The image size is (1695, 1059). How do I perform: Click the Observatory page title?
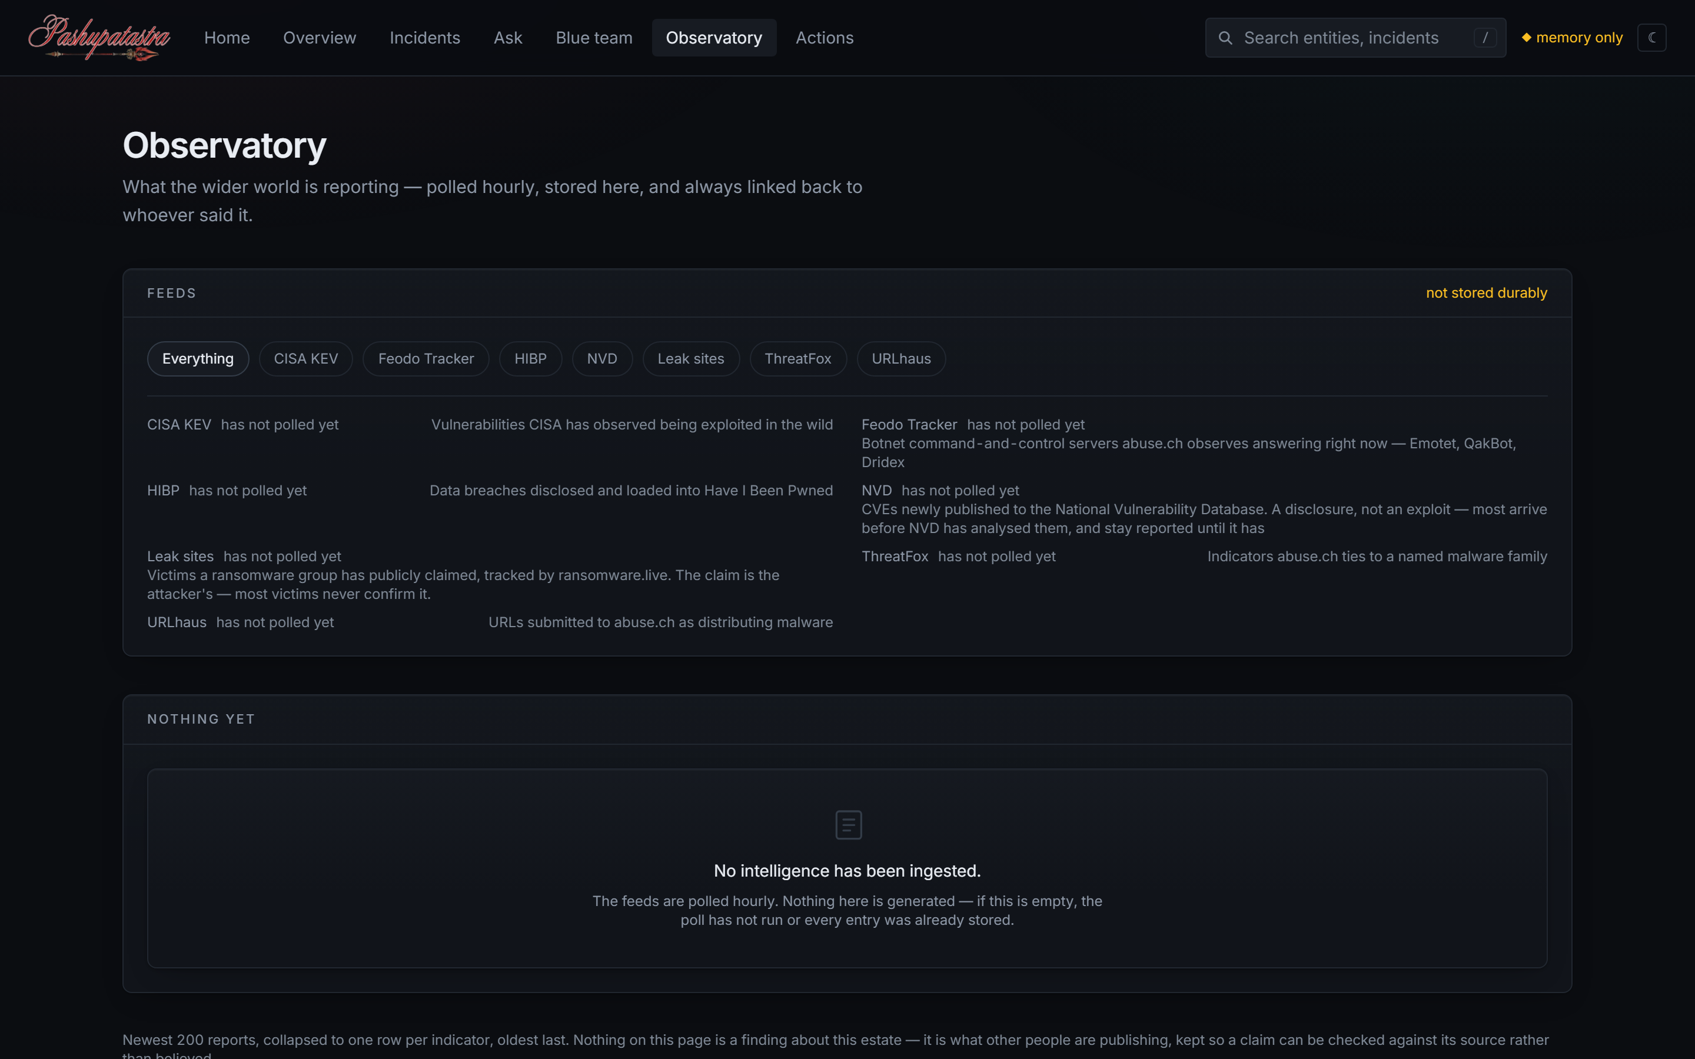click(x=224, y=145)
